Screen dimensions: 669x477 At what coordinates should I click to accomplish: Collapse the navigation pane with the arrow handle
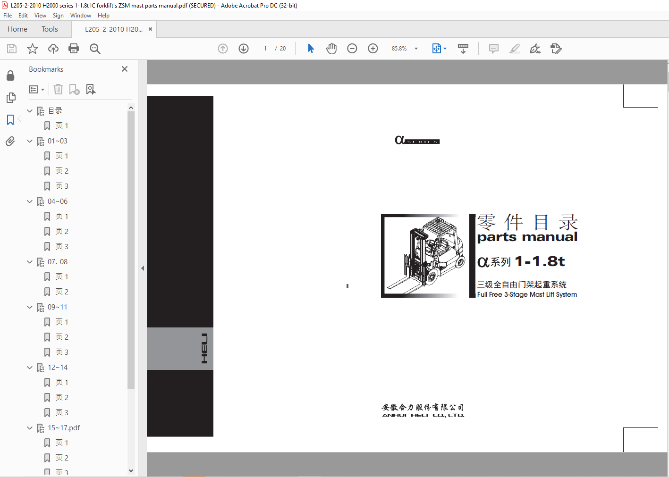point(143,268)
